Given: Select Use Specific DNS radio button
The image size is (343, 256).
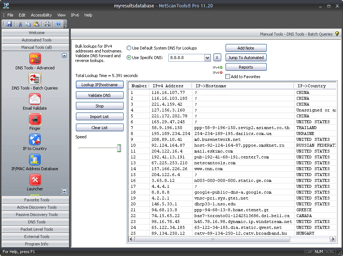Looking at the screenshot, I should [129, 58].
